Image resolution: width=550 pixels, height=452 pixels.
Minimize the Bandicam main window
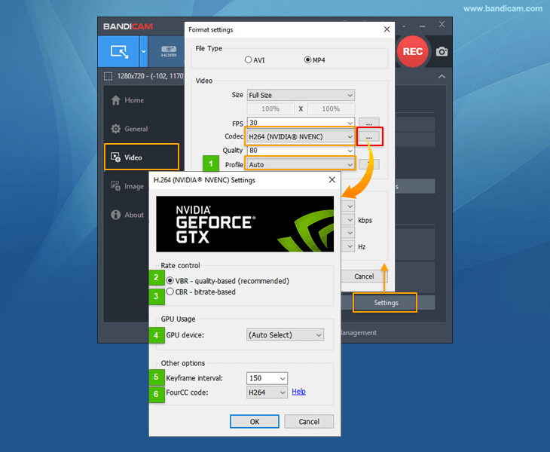(x=423, y=26)
